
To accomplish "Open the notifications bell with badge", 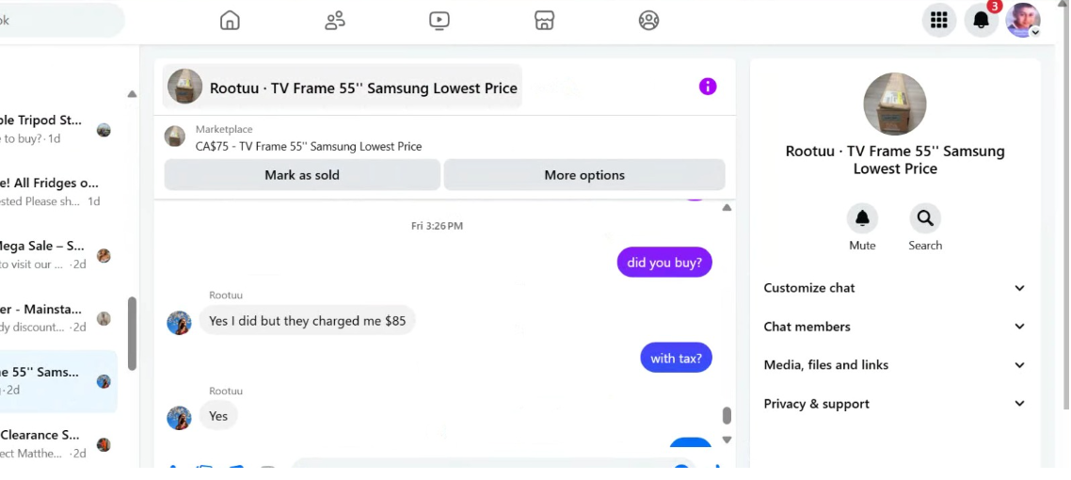I will pyautogui.click(x=982, y=21).
